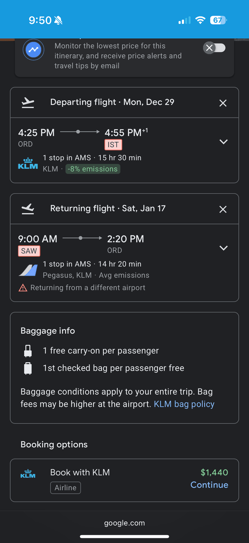Click the KLM logo on departing flight

(x=28, y=164)
